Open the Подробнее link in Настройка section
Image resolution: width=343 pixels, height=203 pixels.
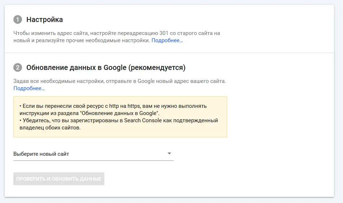(167, 40)
